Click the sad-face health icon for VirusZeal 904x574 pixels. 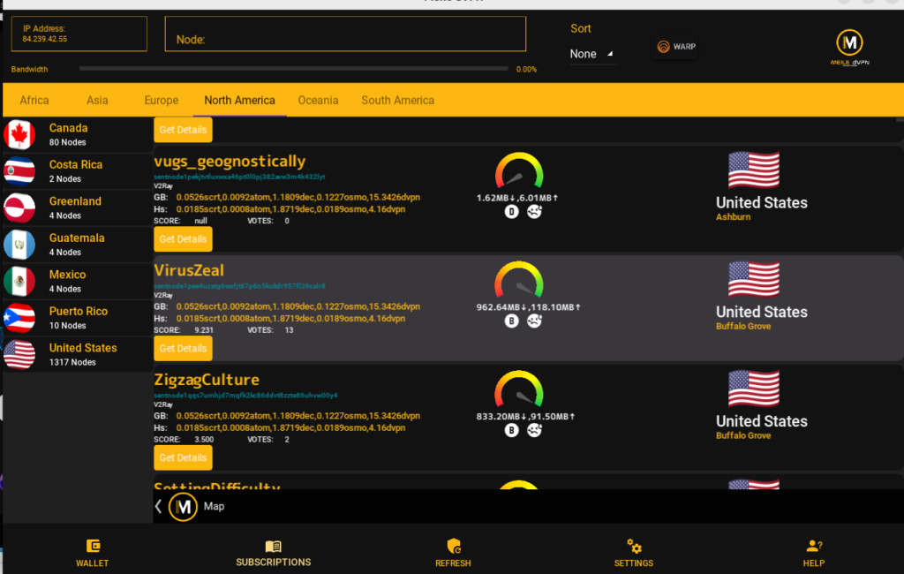(x=535, y=321)
